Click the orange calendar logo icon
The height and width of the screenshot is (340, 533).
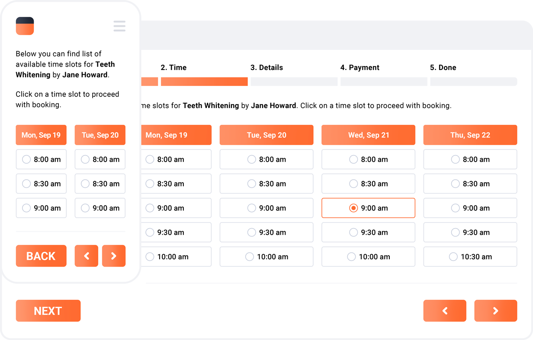point(25,26)
